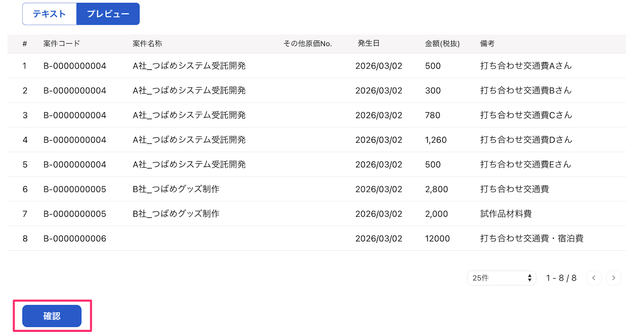Click the 金額(税抜) column header
The image size is (639, 335).
(x=442, y=44)
